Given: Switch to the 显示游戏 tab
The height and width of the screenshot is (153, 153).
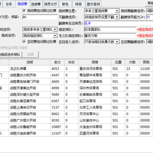Looking at the screenshot, I should click(93, 4).
